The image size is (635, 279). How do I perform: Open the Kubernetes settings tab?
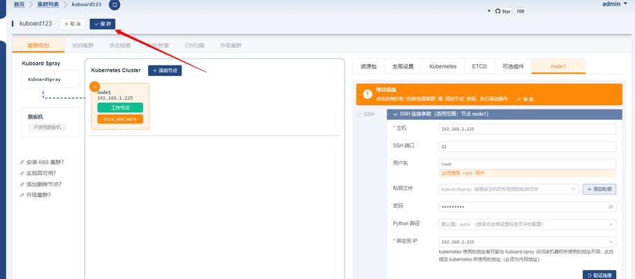click(x=442, y=66)
